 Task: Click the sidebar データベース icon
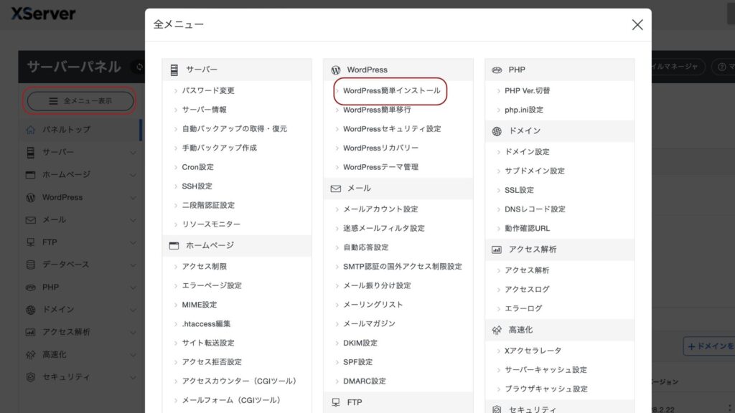pyautogui.click(x=30, y=265)
